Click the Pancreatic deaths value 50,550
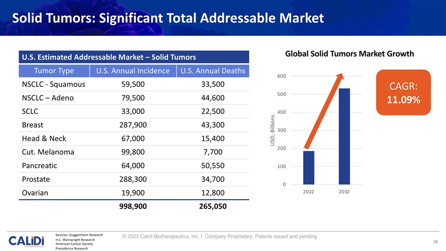This screenshot has width=446, height=251. pyautogui.click(x=212, y=166)
